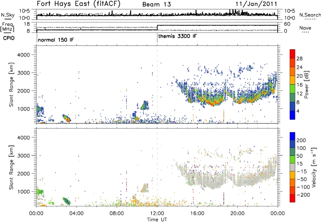
Task: Click the '28' tick on Power scale
Action: pyautogui.click(x=299, y=59)
